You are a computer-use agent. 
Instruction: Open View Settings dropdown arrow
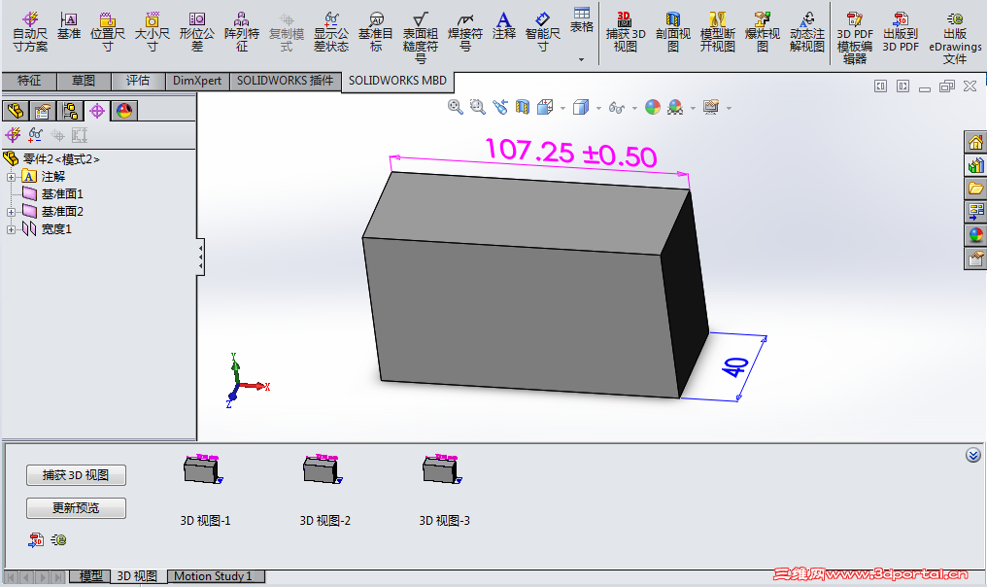point(729,108)
